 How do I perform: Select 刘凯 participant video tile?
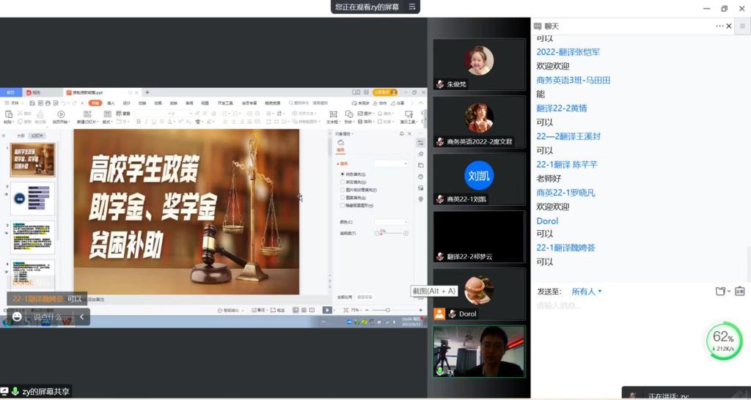click(479, 178)
